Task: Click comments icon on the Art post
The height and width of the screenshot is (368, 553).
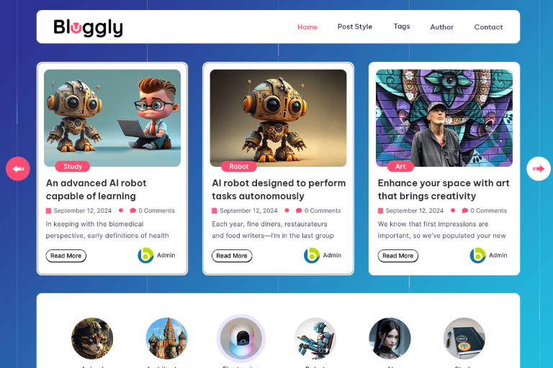Action: [465, 211]
